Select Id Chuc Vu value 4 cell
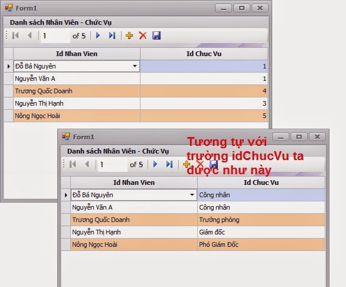Image resolution: width=346 pixels, height=287 pixels. click(204, 91)
